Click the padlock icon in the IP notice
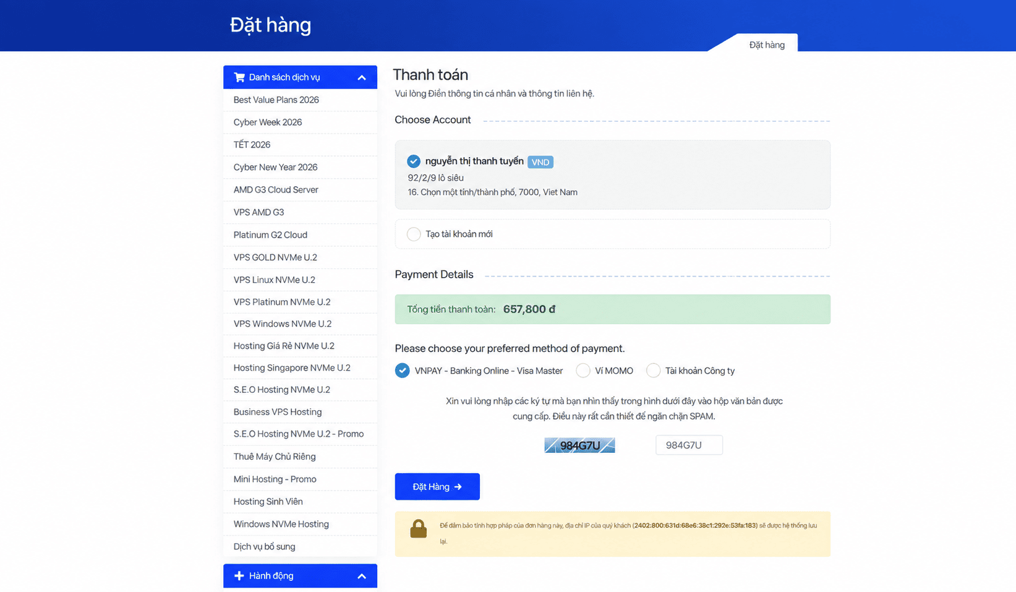The width and height of the screenshot is (1016, 592). pos(419,529)
